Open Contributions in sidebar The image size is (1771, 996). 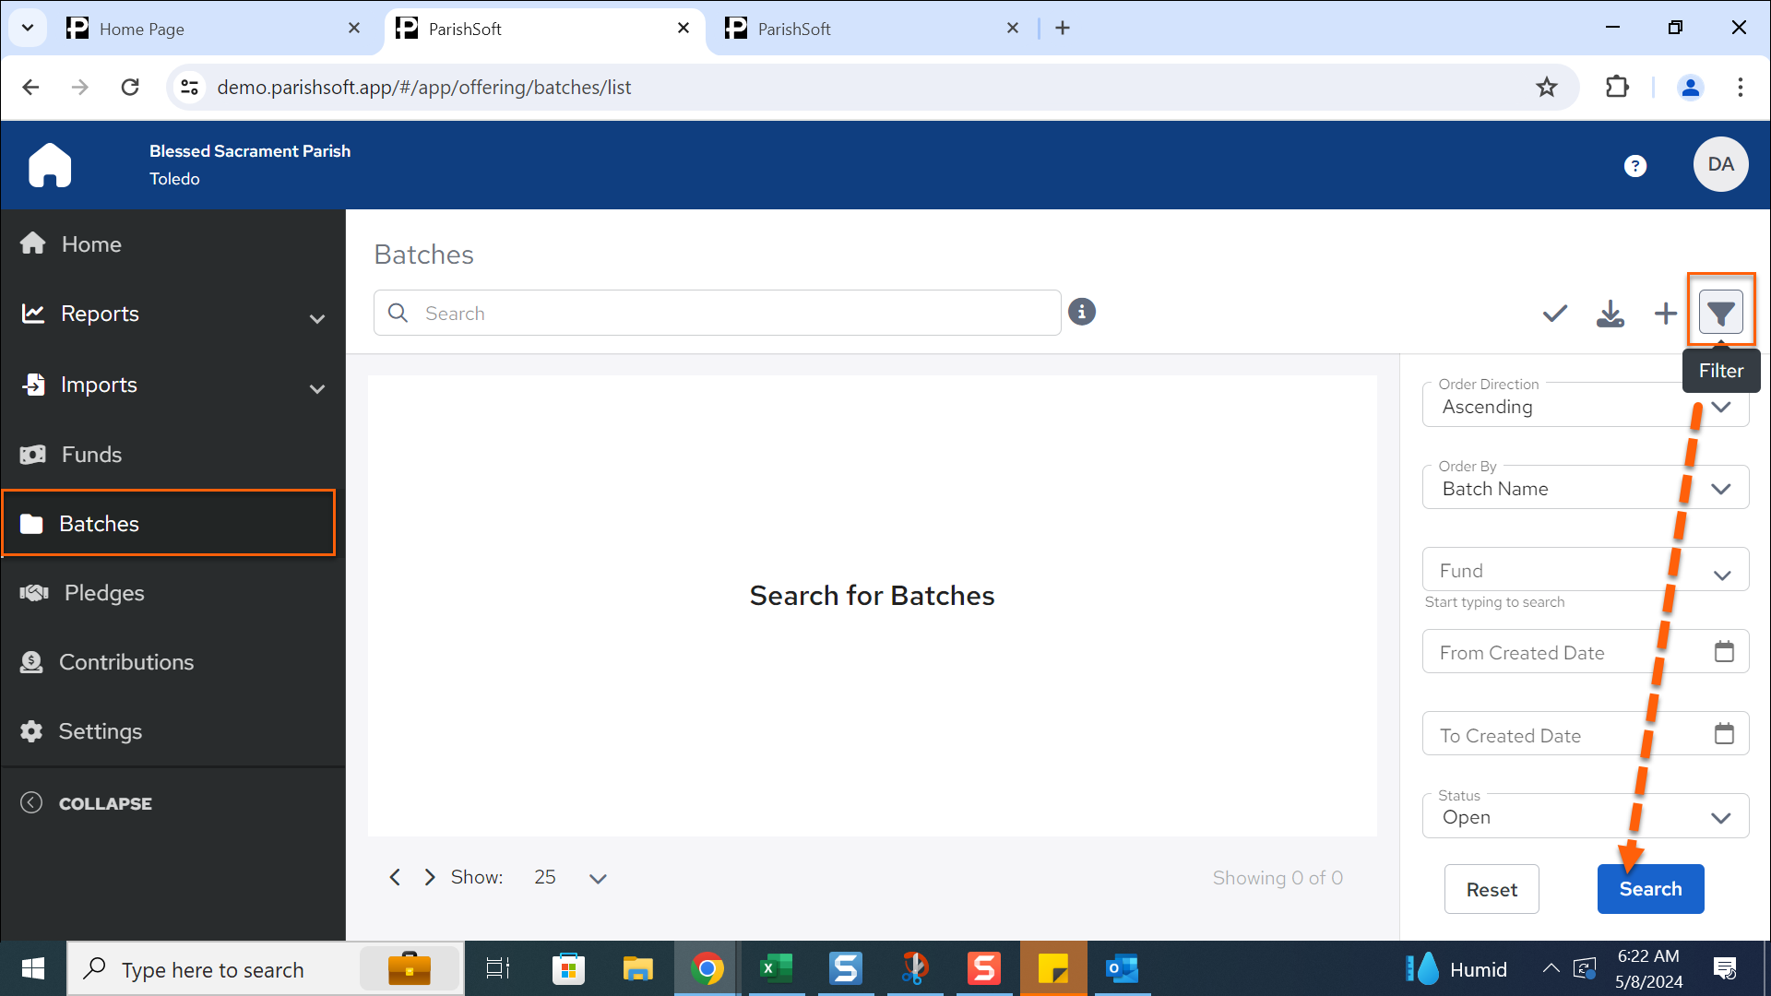pyautogui.click(x=173, y=661)
